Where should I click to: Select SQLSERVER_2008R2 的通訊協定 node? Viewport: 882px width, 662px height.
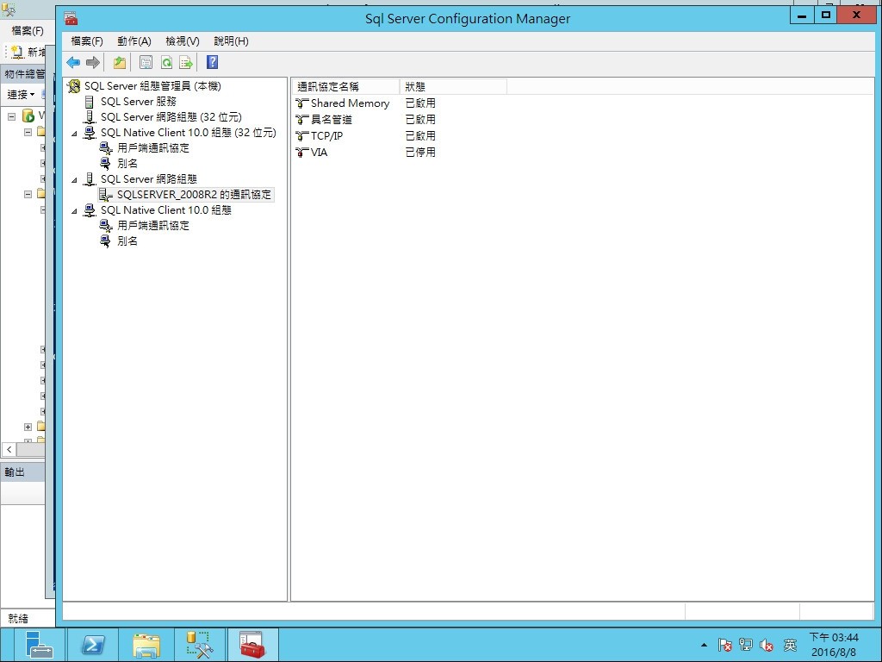click(194, 194)
